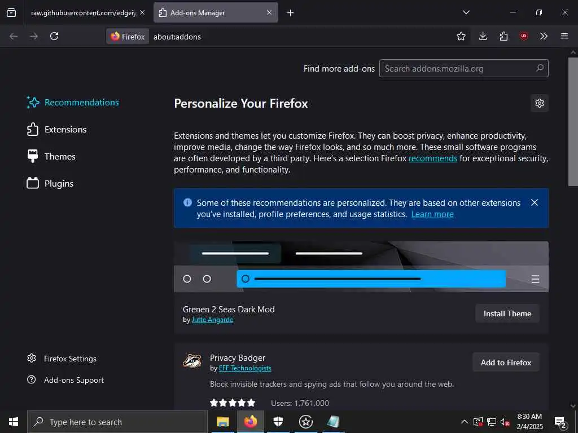Switch to the raw.githubusercontent.com tab
Image resolution: width=578 pixels, height=433 pixels.
click(84, 12)
